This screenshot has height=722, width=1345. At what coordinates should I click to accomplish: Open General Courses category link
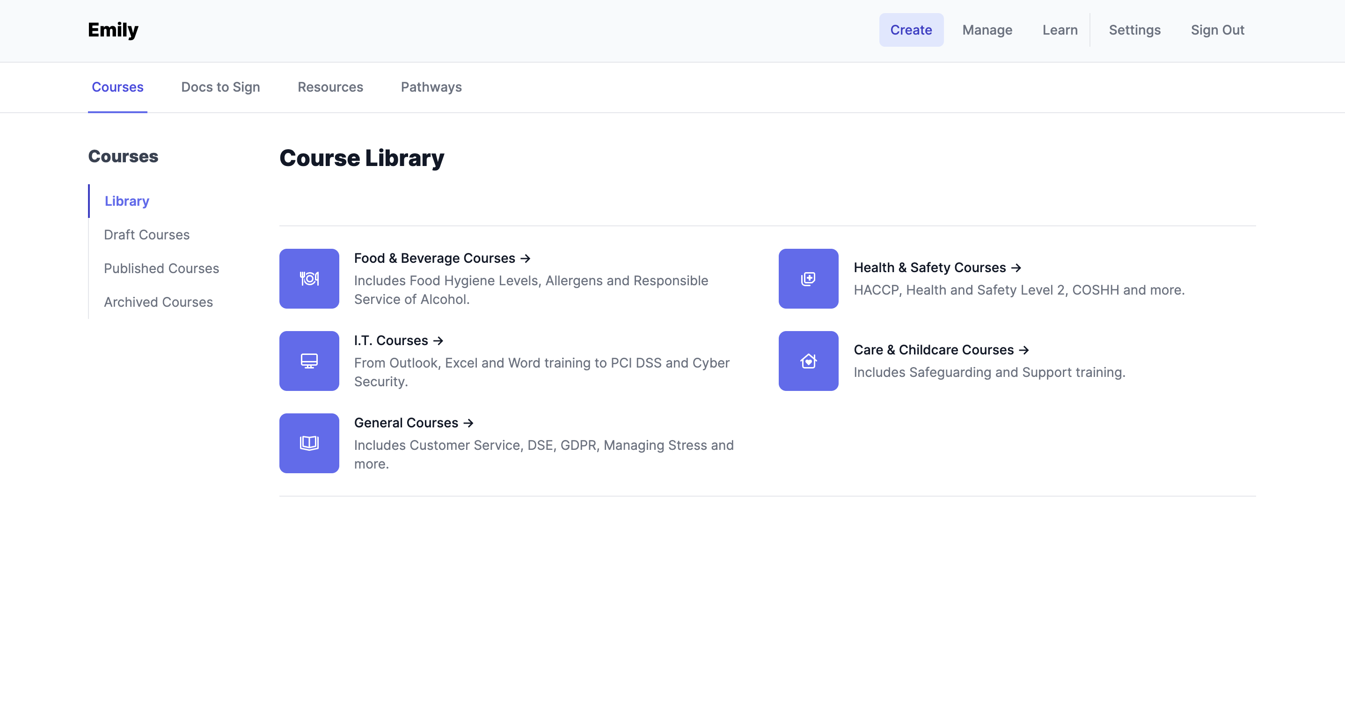tap(413, 423)
